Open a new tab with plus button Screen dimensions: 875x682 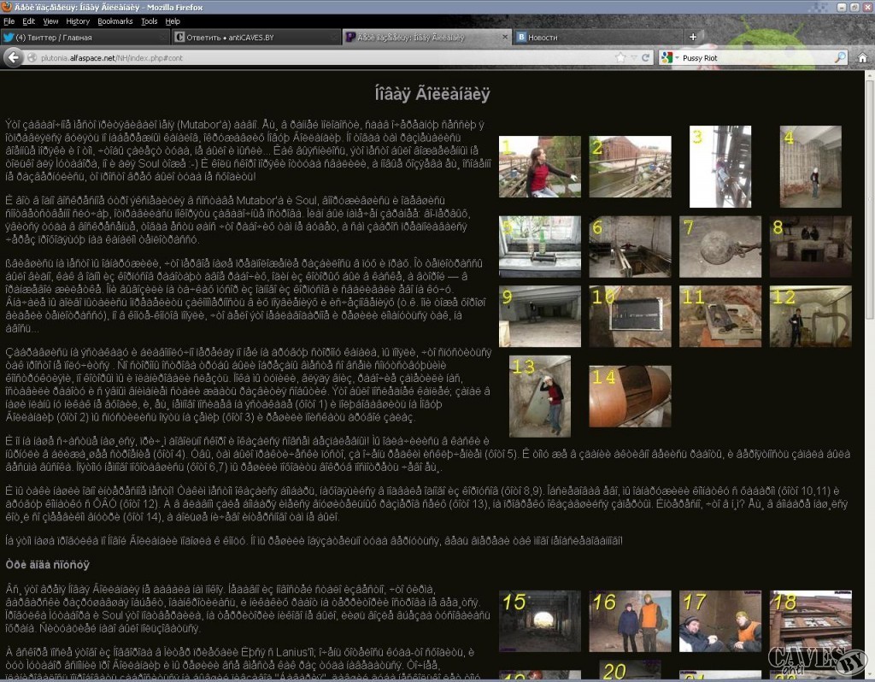coord(693,37)
